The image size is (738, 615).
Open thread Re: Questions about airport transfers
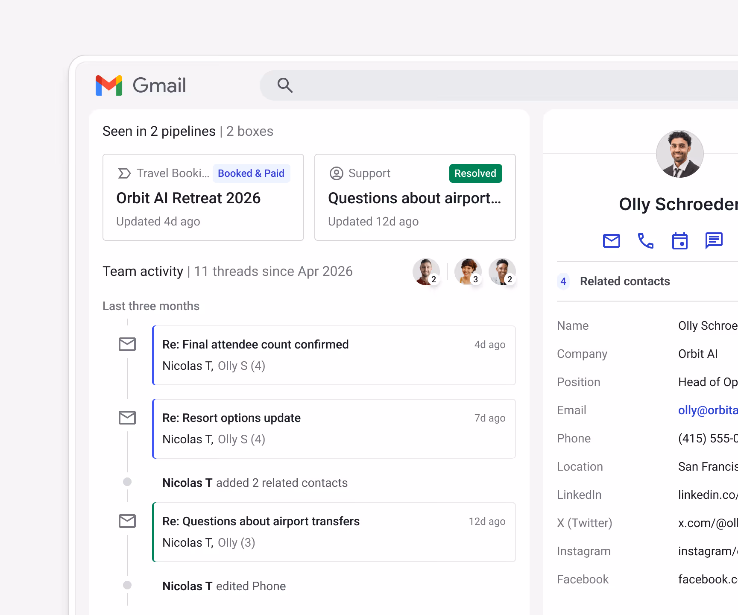(x=334, y=532)
